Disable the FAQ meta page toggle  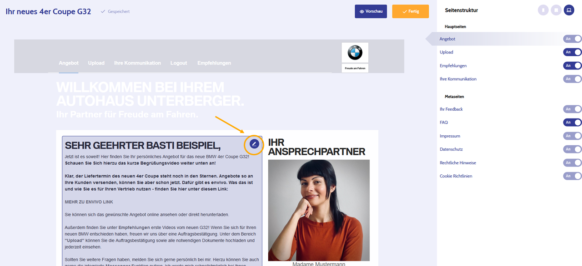click(572, 122)
